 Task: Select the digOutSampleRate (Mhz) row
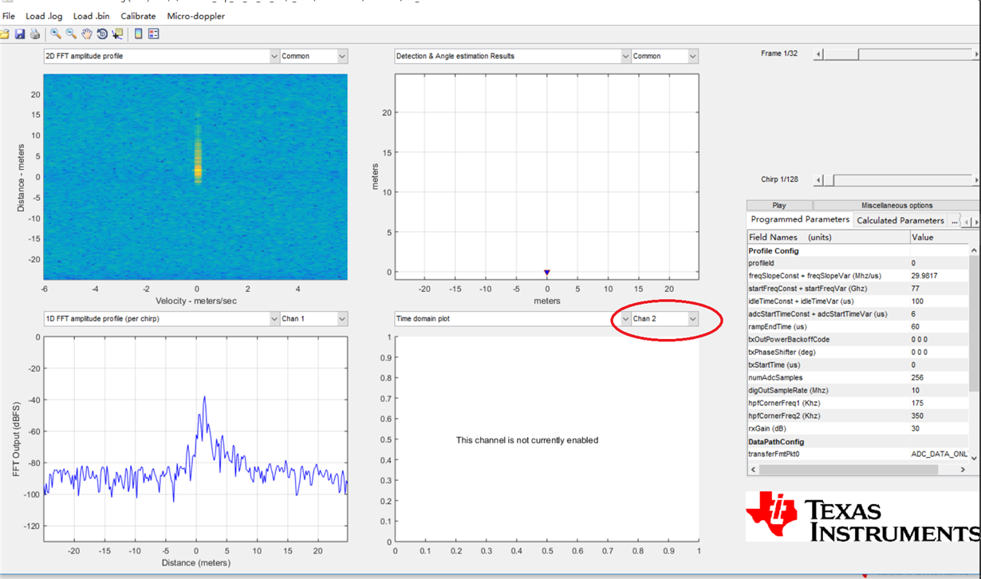858,390
